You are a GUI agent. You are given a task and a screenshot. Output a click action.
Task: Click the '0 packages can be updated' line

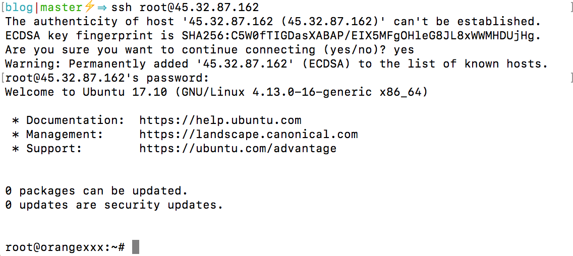point(96,191)
